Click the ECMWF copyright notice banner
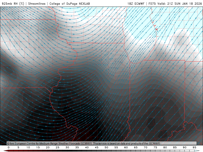203x152 pixels. coord(102,143)
